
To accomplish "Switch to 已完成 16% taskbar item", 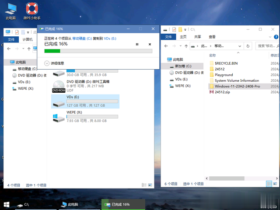I will click(123, 205).
